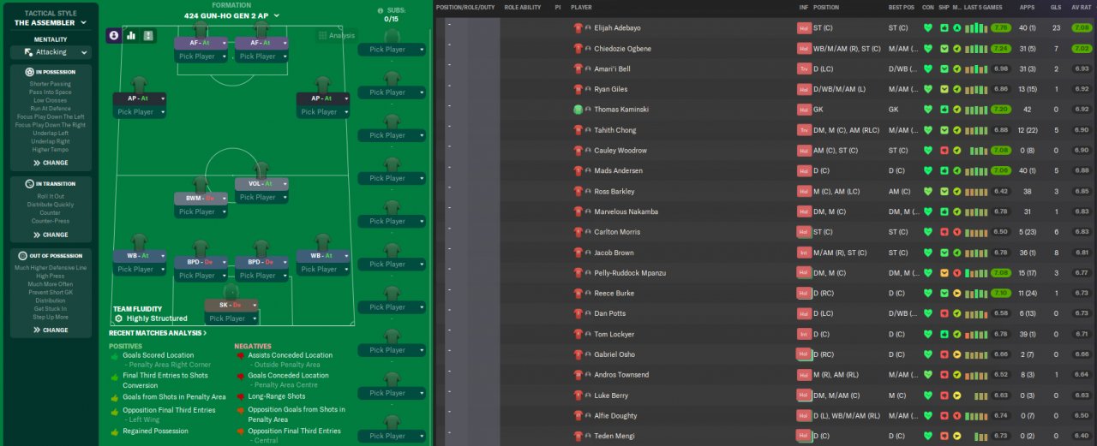Click Cauley Woodrow's red sharpness icon

point(944,151)
